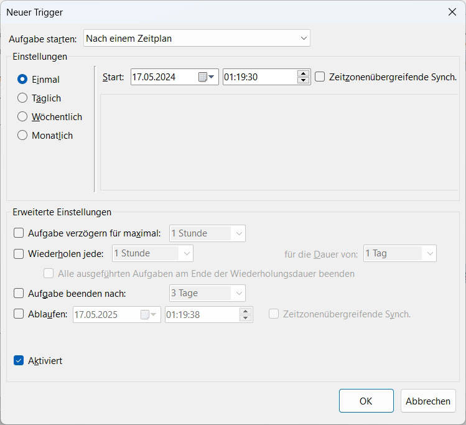Enable the Ablaufen expiration checkbox
466x425 pixels.
click(x=19, y=314)
